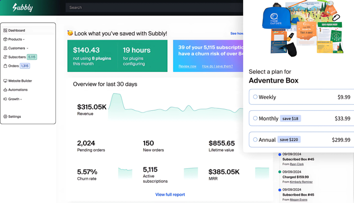Image resolution: width=354 pixels, height=203 pixels.
Task: Click the Orders 1,315 count badge
Action: (25, 66)
